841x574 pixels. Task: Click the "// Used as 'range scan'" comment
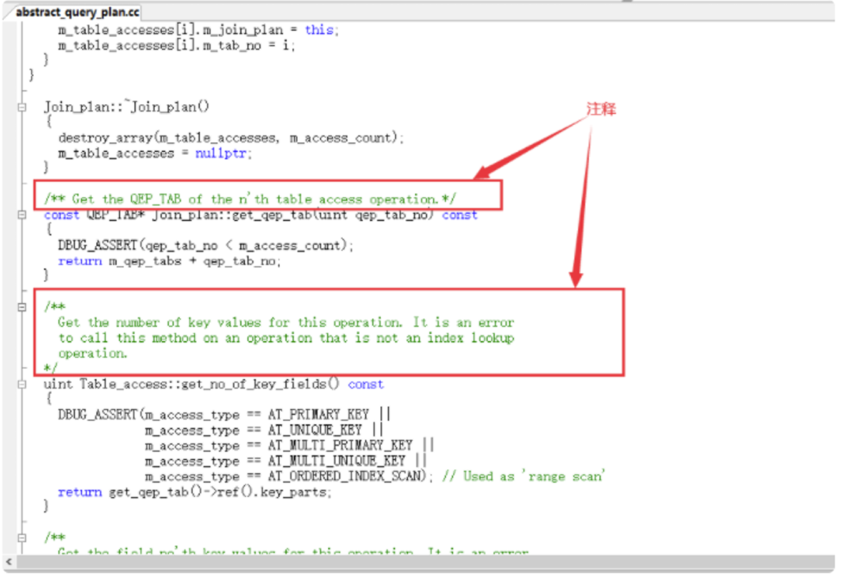coord(523,477)
